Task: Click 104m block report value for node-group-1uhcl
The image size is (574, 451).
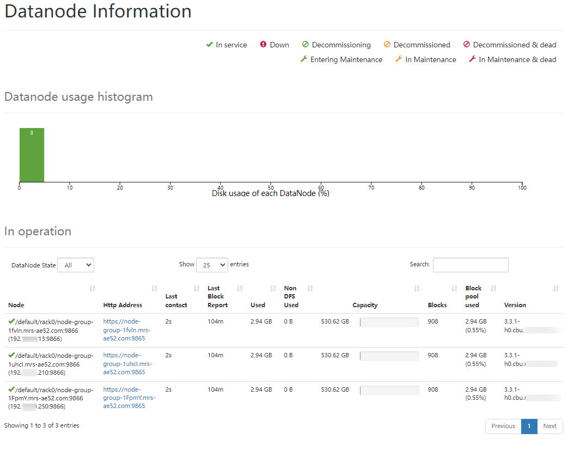Action: pos(215,355)
